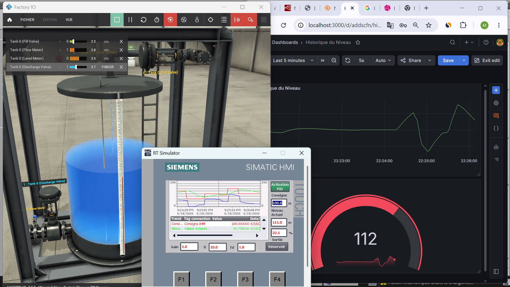
Task: Select the fly camera in Factory IO
Action: point(184,20)
